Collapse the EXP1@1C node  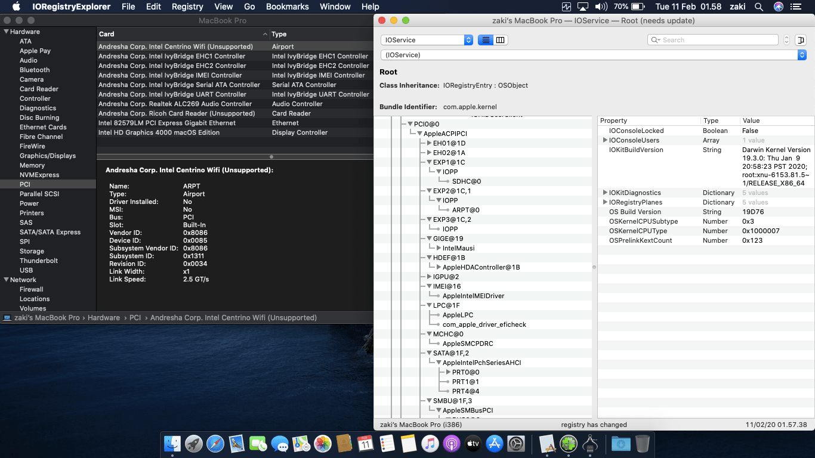click(429, 162)
